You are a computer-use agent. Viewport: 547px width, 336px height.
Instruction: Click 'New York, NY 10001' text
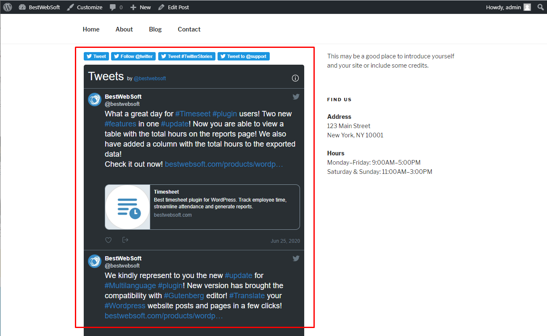coord(355,135)
